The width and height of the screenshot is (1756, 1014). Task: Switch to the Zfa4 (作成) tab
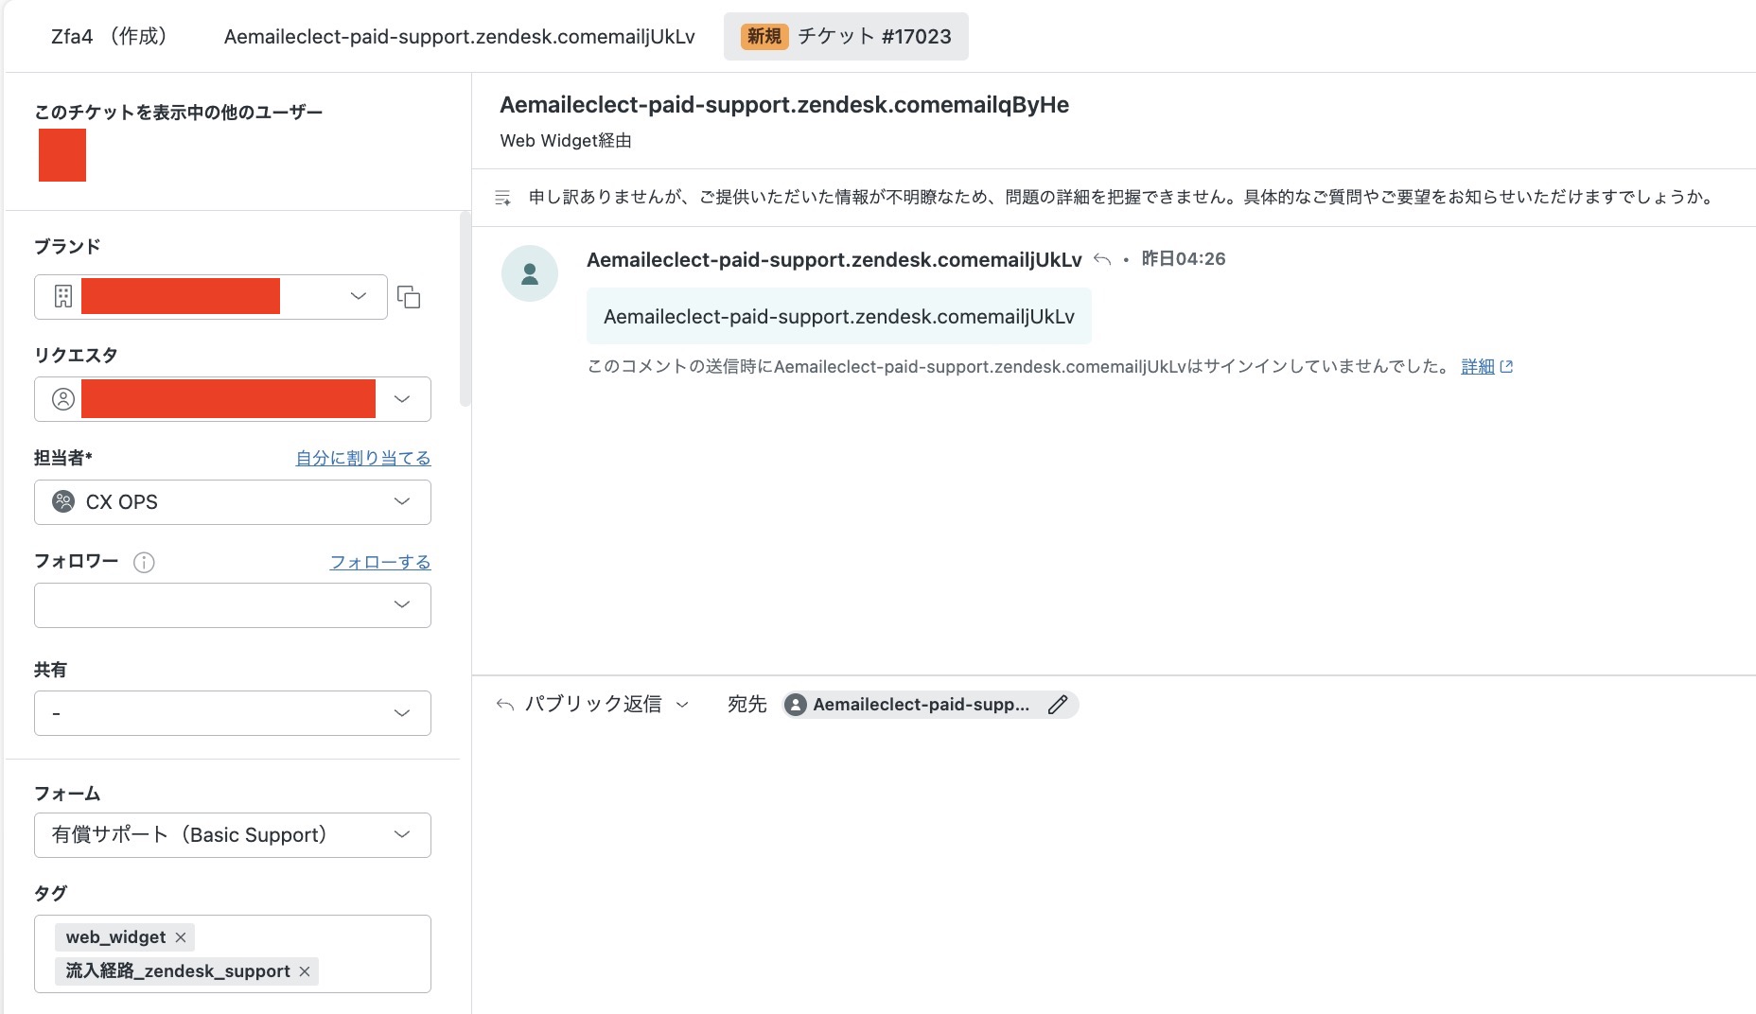click(110, 37)
